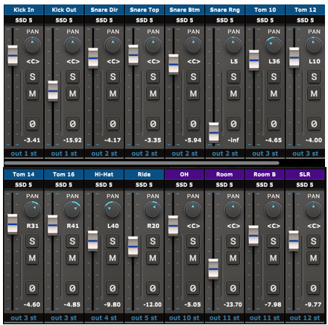328x325 pixels.
Task: Click the Ride -12.00 volume value
Action: (152, 304)
